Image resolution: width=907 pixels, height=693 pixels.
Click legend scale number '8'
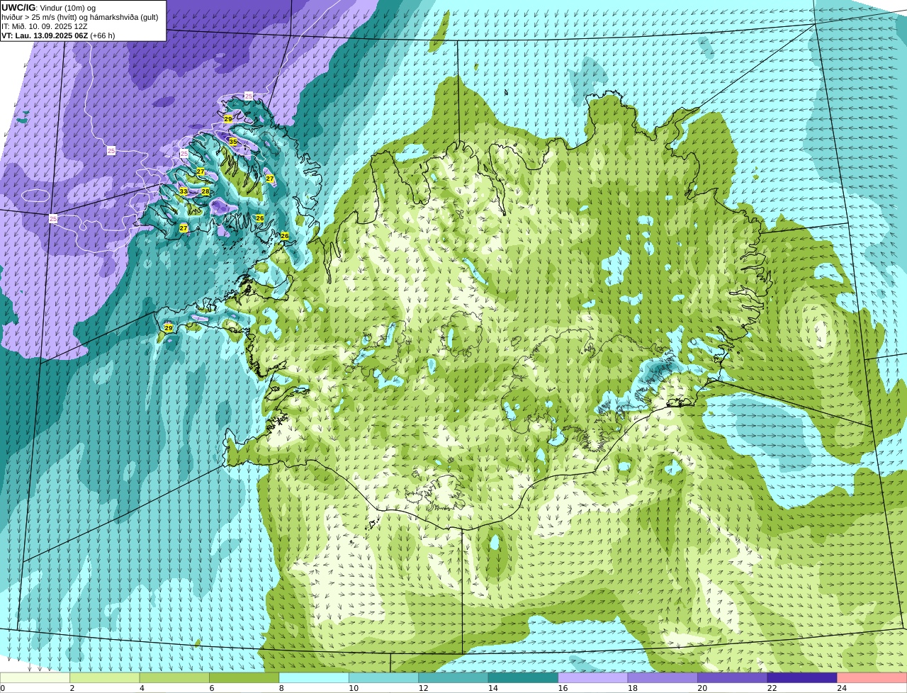click(281, 688)
